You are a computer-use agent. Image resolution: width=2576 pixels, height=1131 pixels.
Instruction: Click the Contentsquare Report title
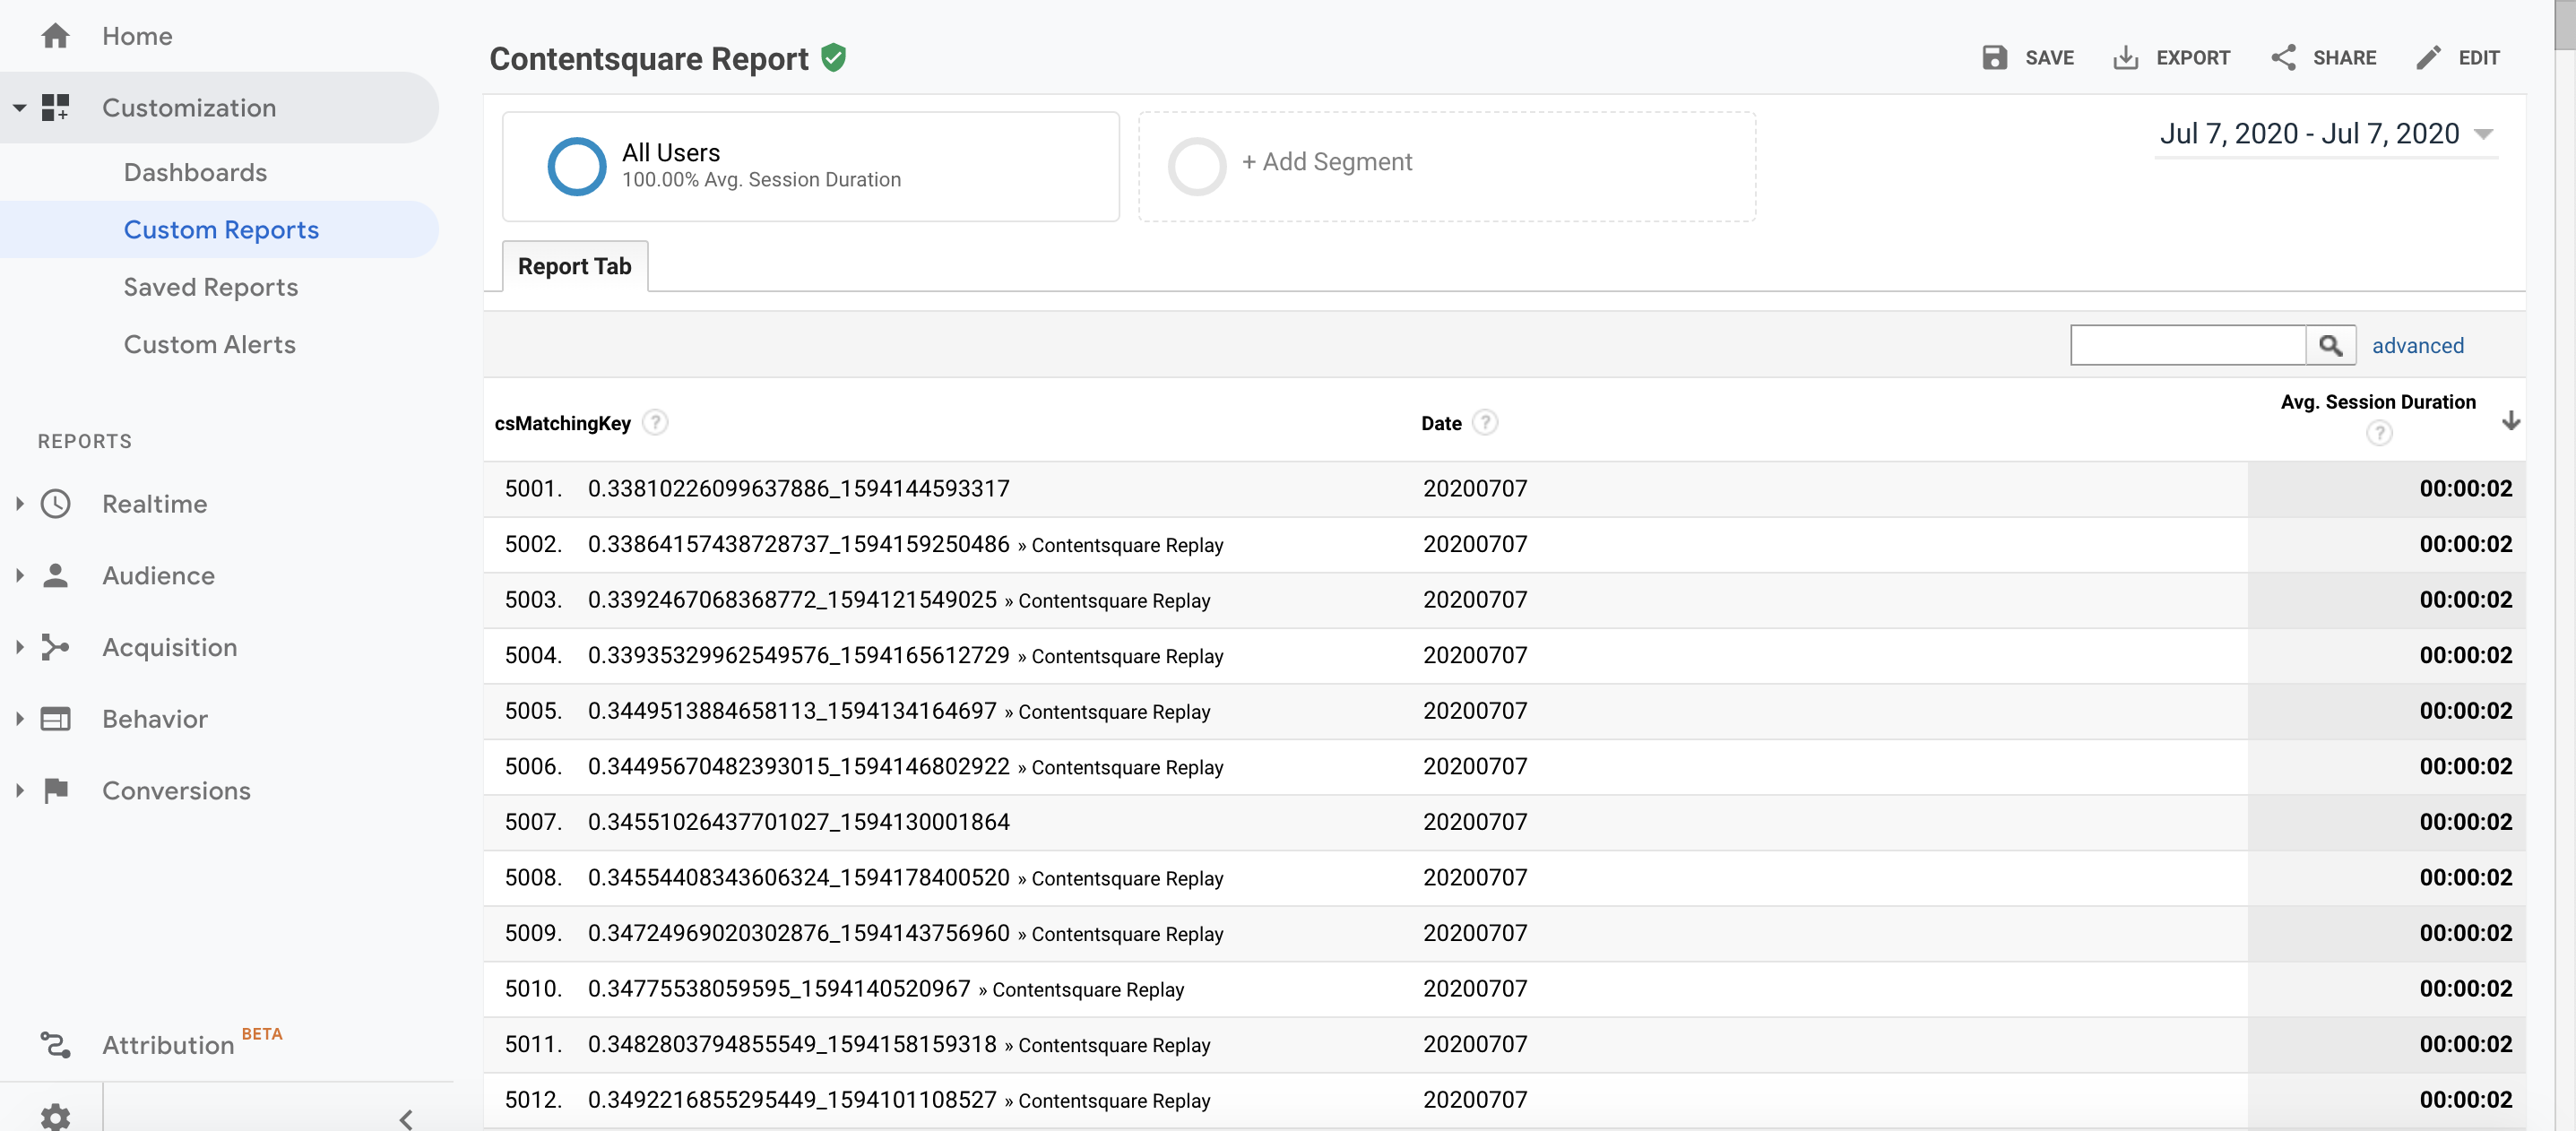649,59
